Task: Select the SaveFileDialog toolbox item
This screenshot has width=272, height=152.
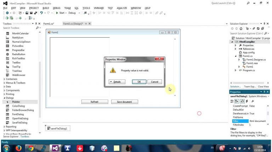Action: click(19, 123)
